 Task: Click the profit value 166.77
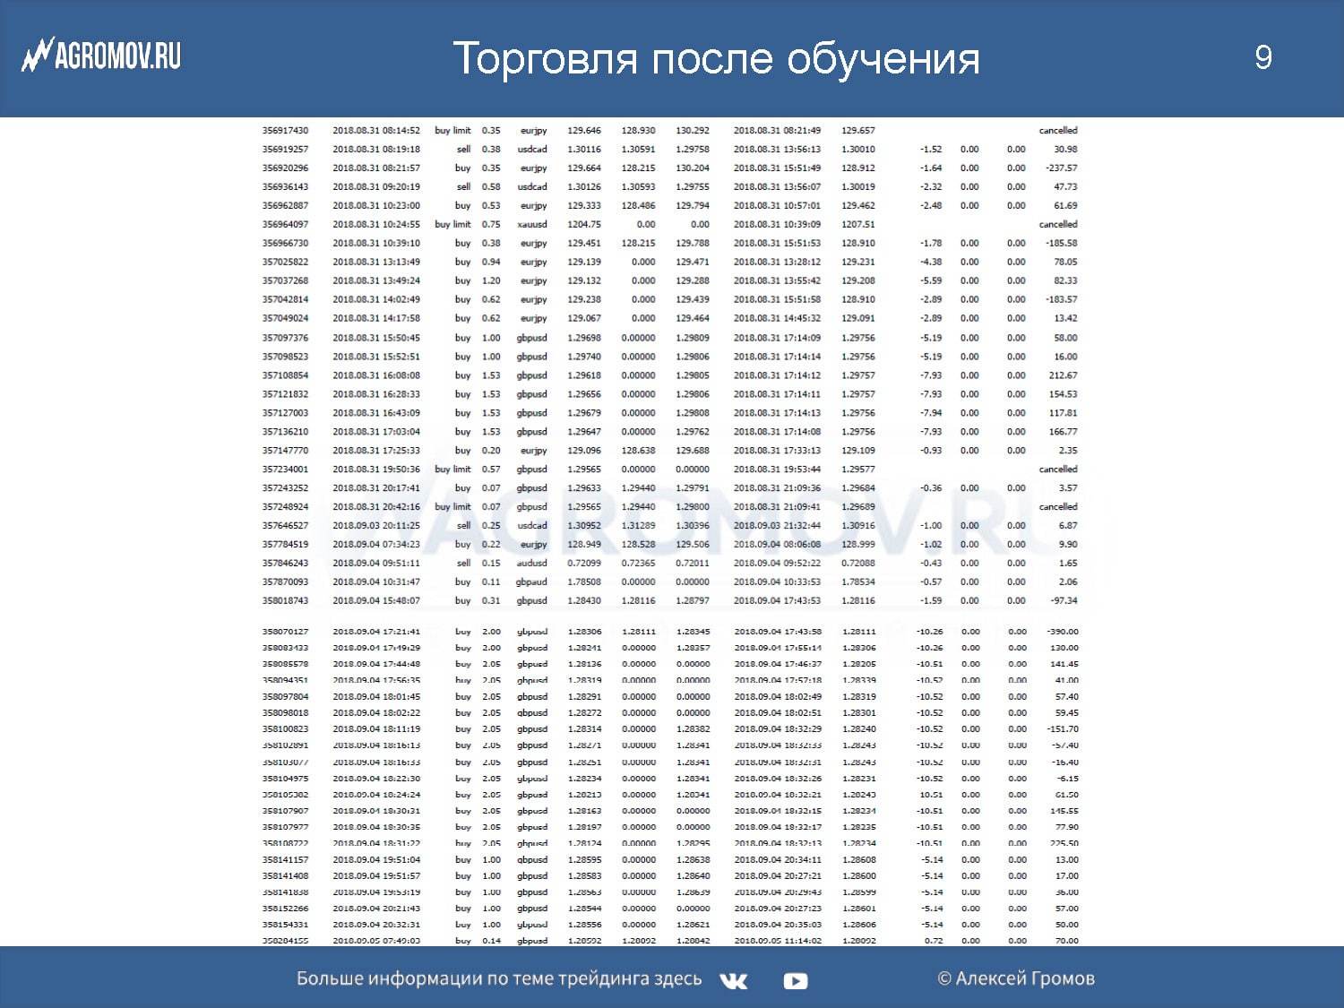pos(1064,433)
